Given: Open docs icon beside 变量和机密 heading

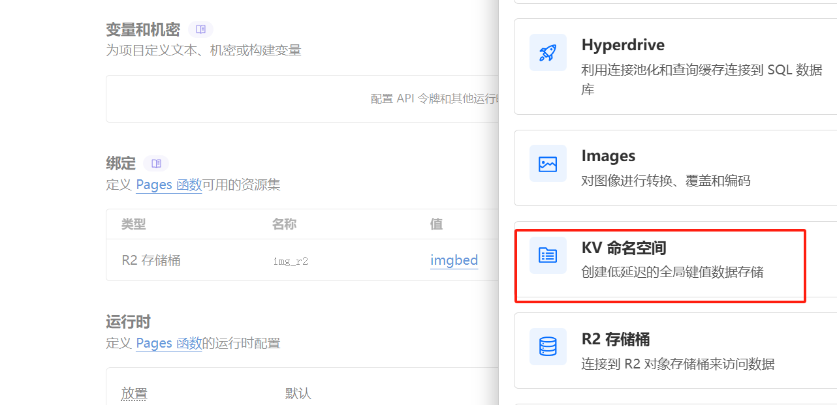Looking at the screenshot, I should [x=200, y=29].
